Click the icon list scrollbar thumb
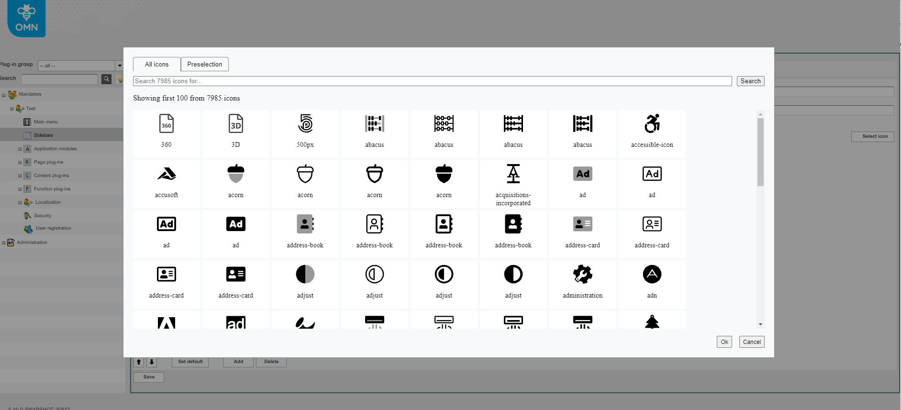This screenshot has width=901, height=410. [x=760, y=152]
